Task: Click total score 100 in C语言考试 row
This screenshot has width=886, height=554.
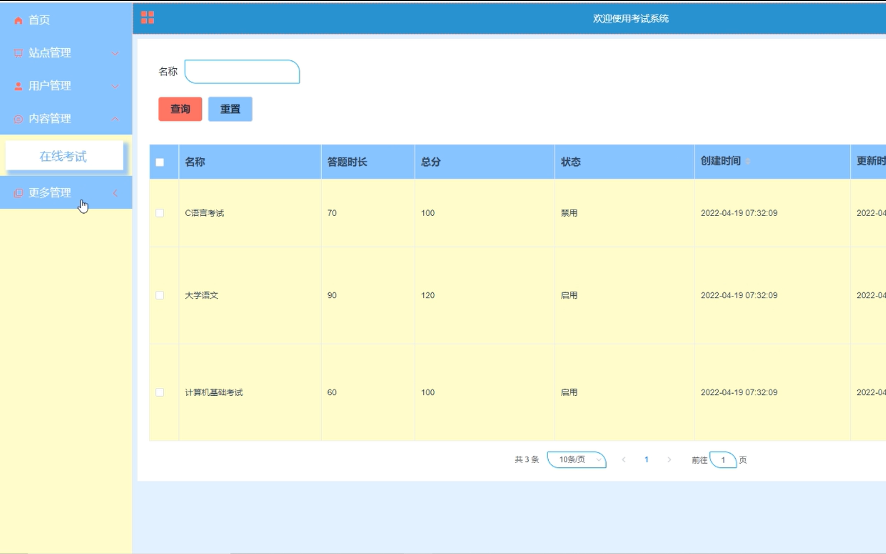Action: (x=428, y=213)
